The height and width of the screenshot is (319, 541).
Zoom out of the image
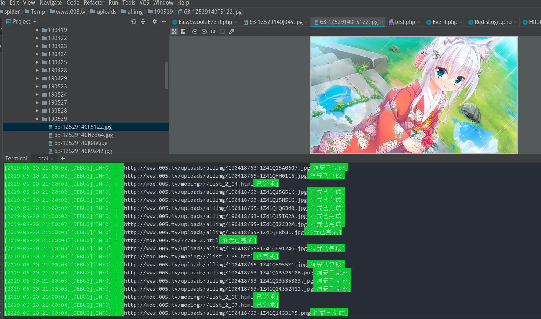(x=204, y=32)
